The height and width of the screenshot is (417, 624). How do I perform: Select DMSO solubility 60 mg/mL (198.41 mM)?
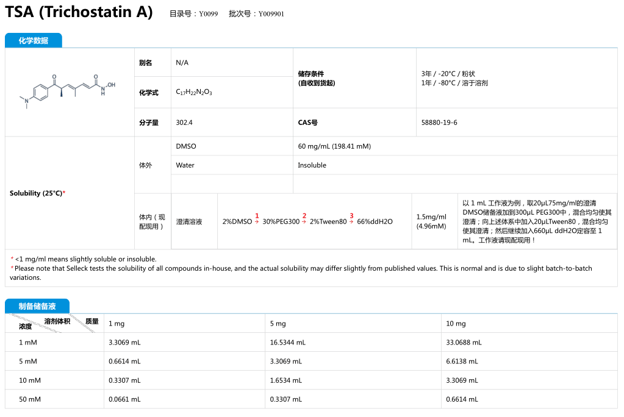click(x=334, y=146)
